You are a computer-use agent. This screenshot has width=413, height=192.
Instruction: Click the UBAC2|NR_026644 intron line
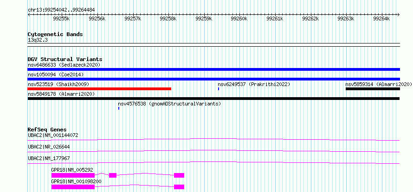[x=213, y=151]
